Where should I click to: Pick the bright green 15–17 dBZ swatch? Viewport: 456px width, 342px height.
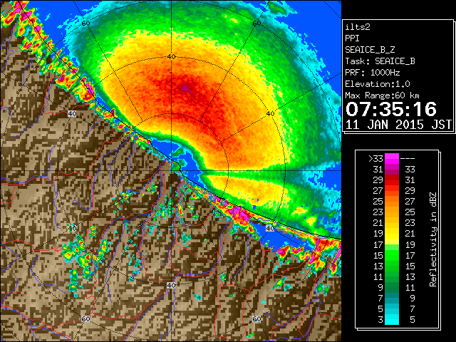pos(392,255)
